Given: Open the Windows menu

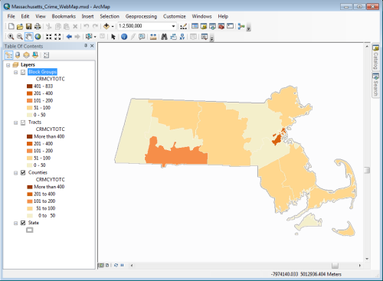Looking at the screenshot, I should point(201,16).
